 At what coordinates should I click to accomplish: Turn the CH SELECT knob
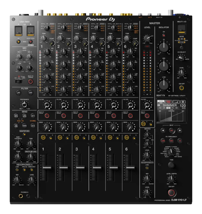(181, 58)
